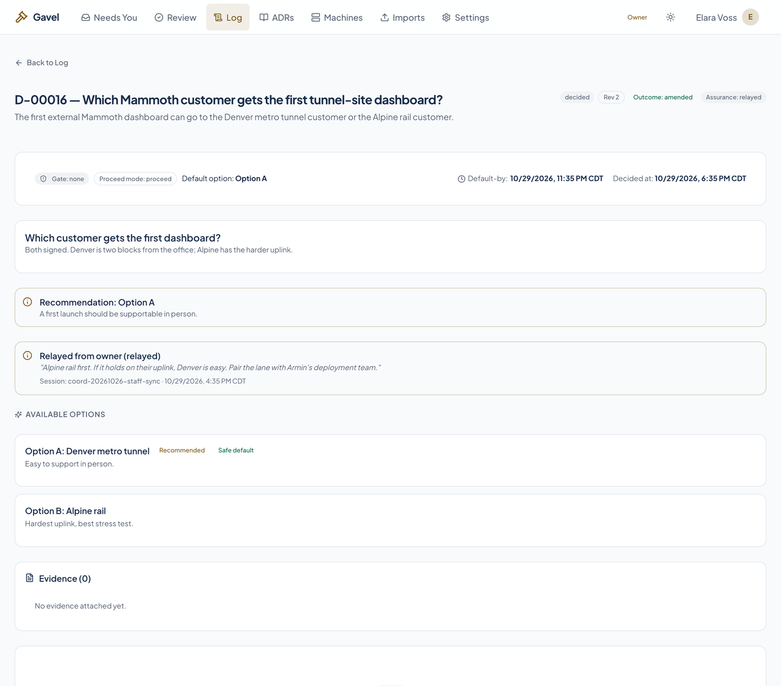Click the clock icon next to Default-by
Viewport: 781px width, 686px height.
pos(462,179)
